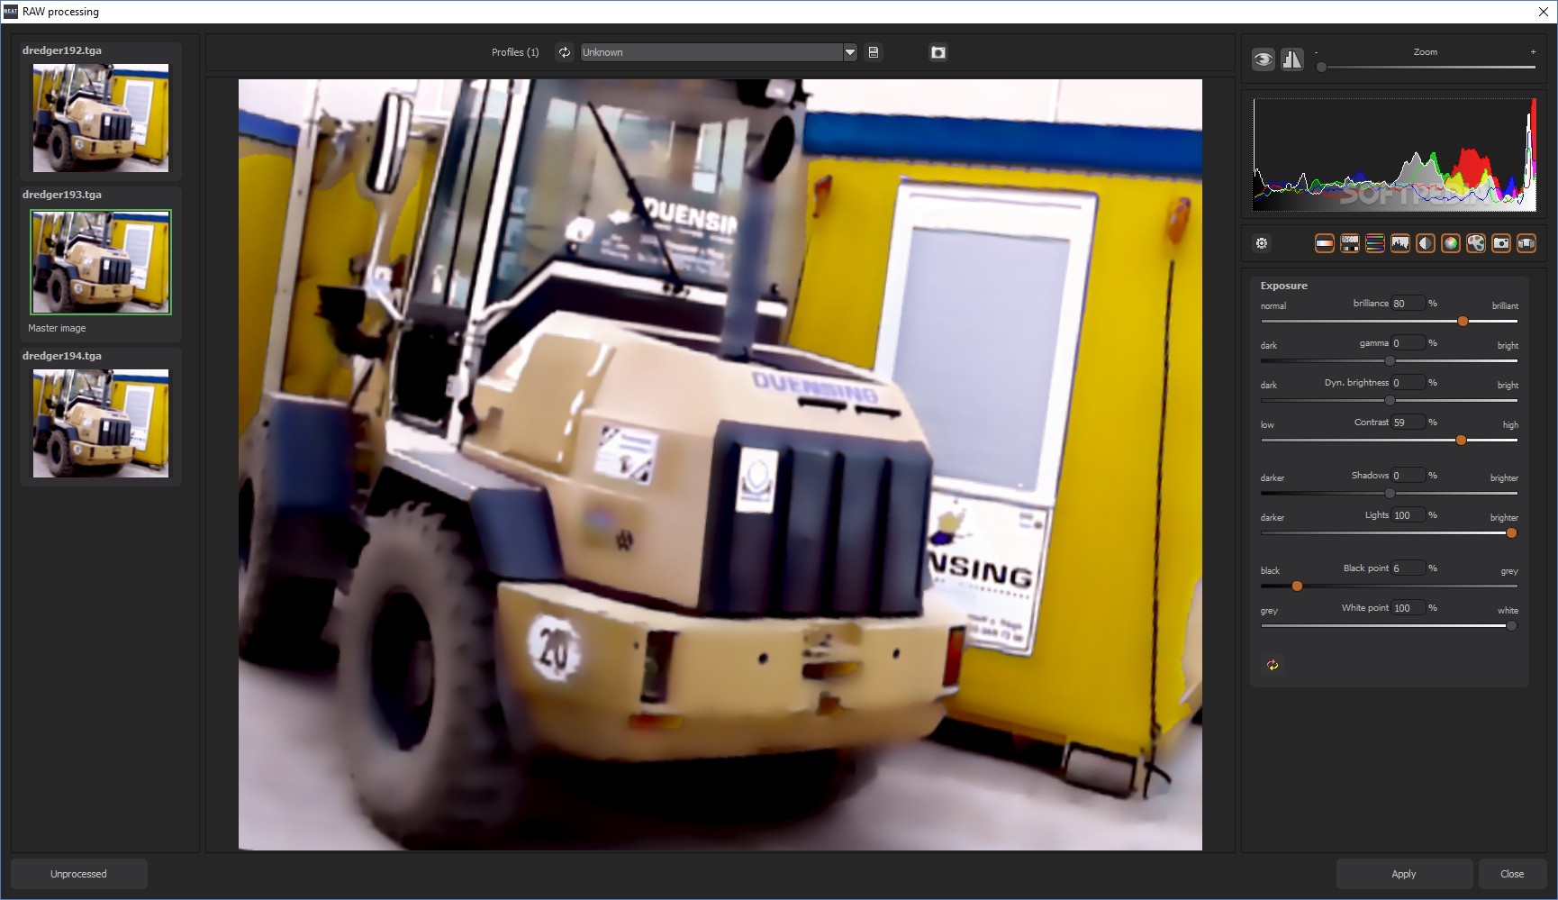
Task: Click the yellow reset icon under Exposure
Action: [x=1273, y=665]
